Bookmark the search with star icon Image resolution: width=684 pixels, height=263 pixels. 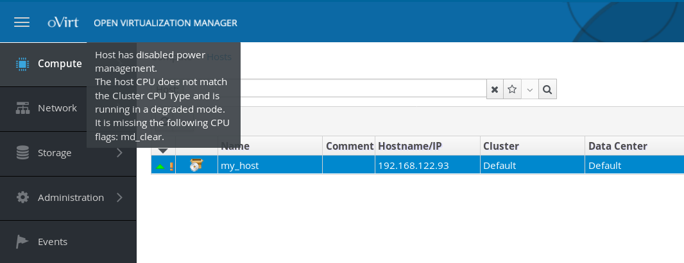512,90
